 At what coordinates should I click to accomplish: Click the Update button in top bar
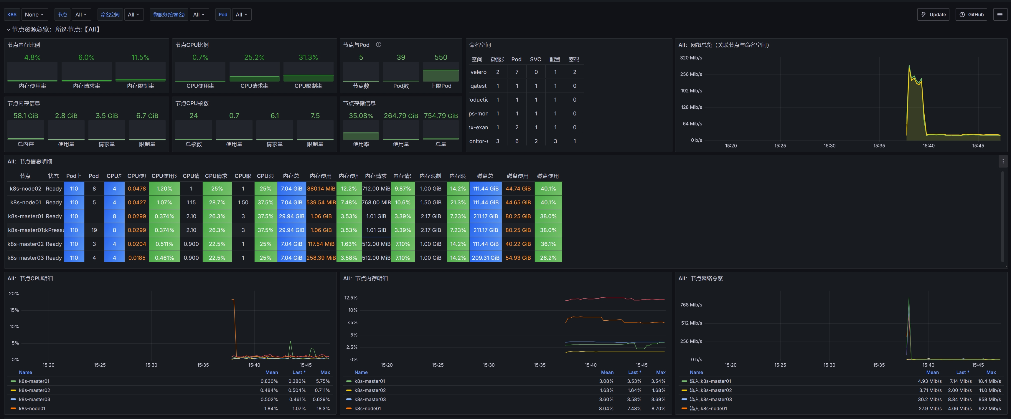[933, 14]
